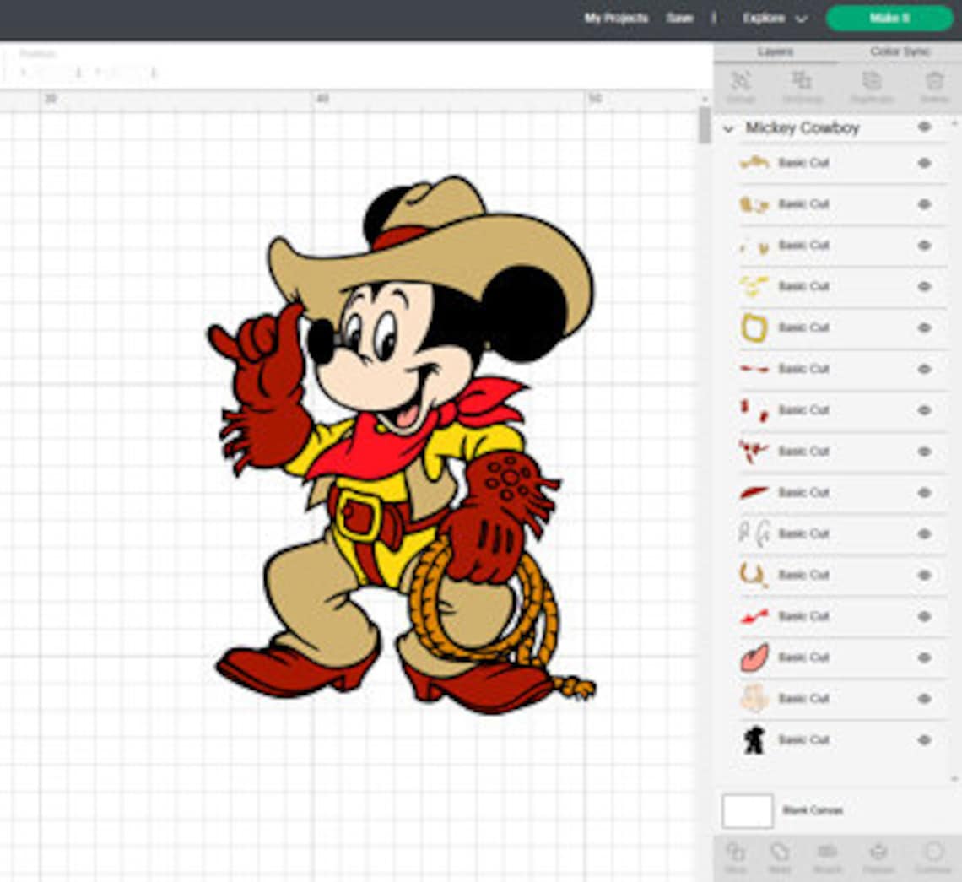Hide the topmost Basic Cut layer
962x882 pixels.
[924, 162]
